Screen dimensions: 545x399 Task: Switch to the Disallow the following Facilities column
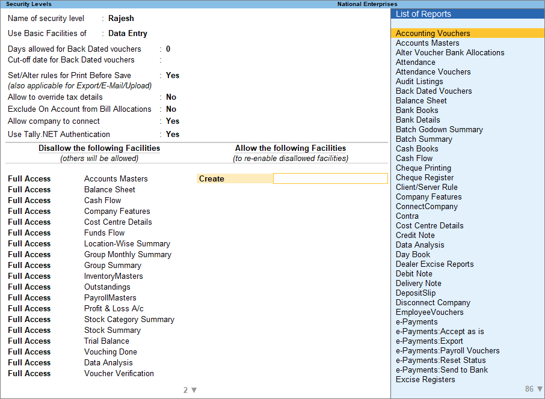[99, 148]
